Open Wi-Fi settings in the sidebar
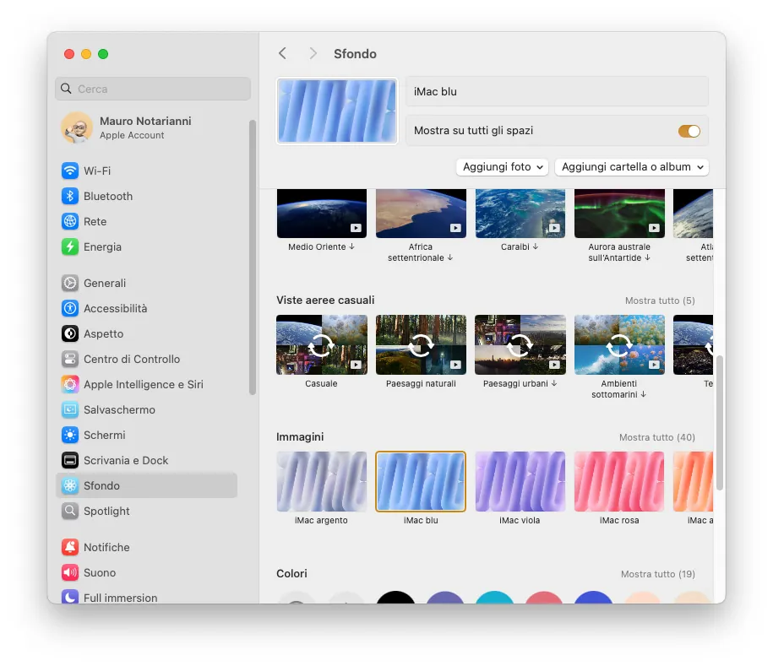The image size is (773, 666). [94, 171]
